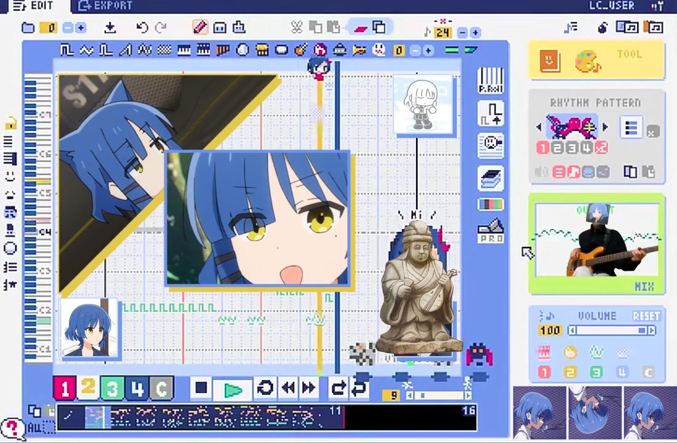677x443 pixels.
Task: Select the guitar instrument
Action: click(x=300, y=50)
